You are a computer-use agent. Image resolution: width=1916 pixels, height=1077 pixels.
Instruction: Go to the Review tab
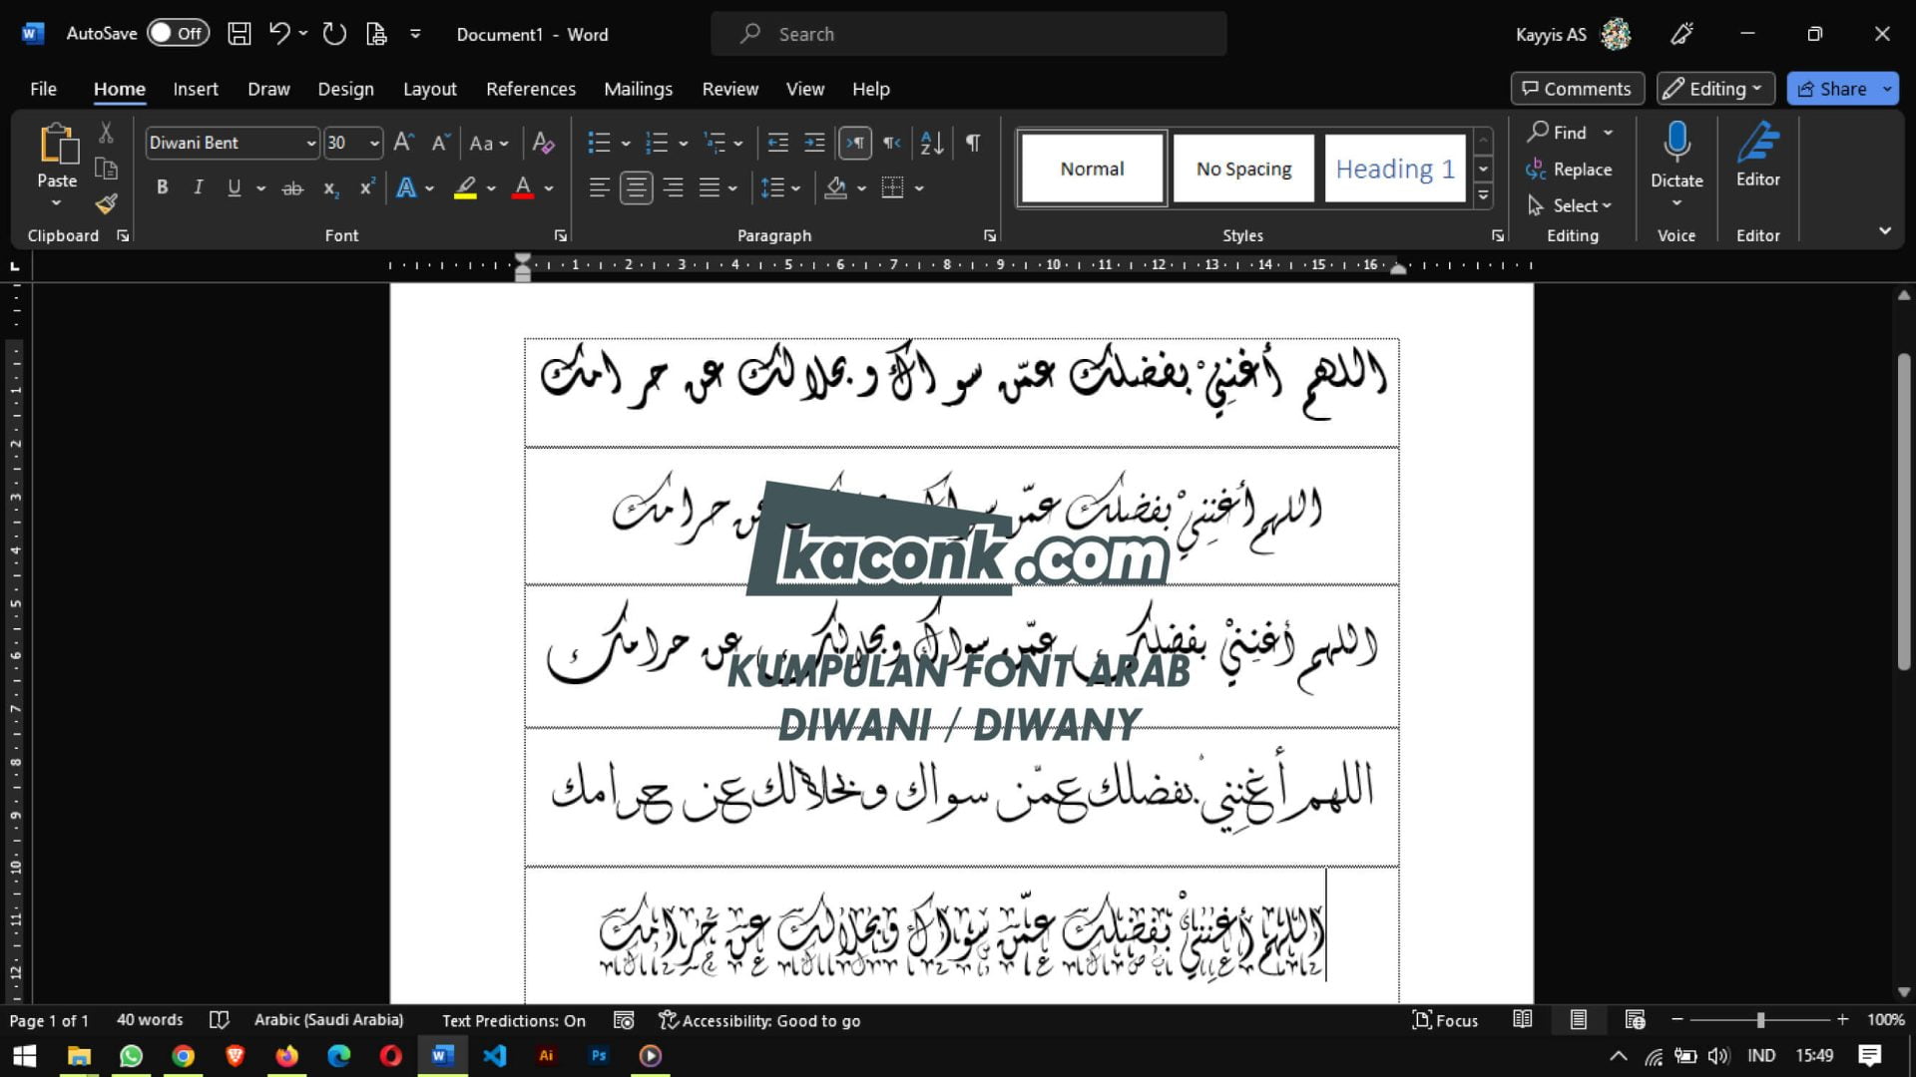pos(729,89)
